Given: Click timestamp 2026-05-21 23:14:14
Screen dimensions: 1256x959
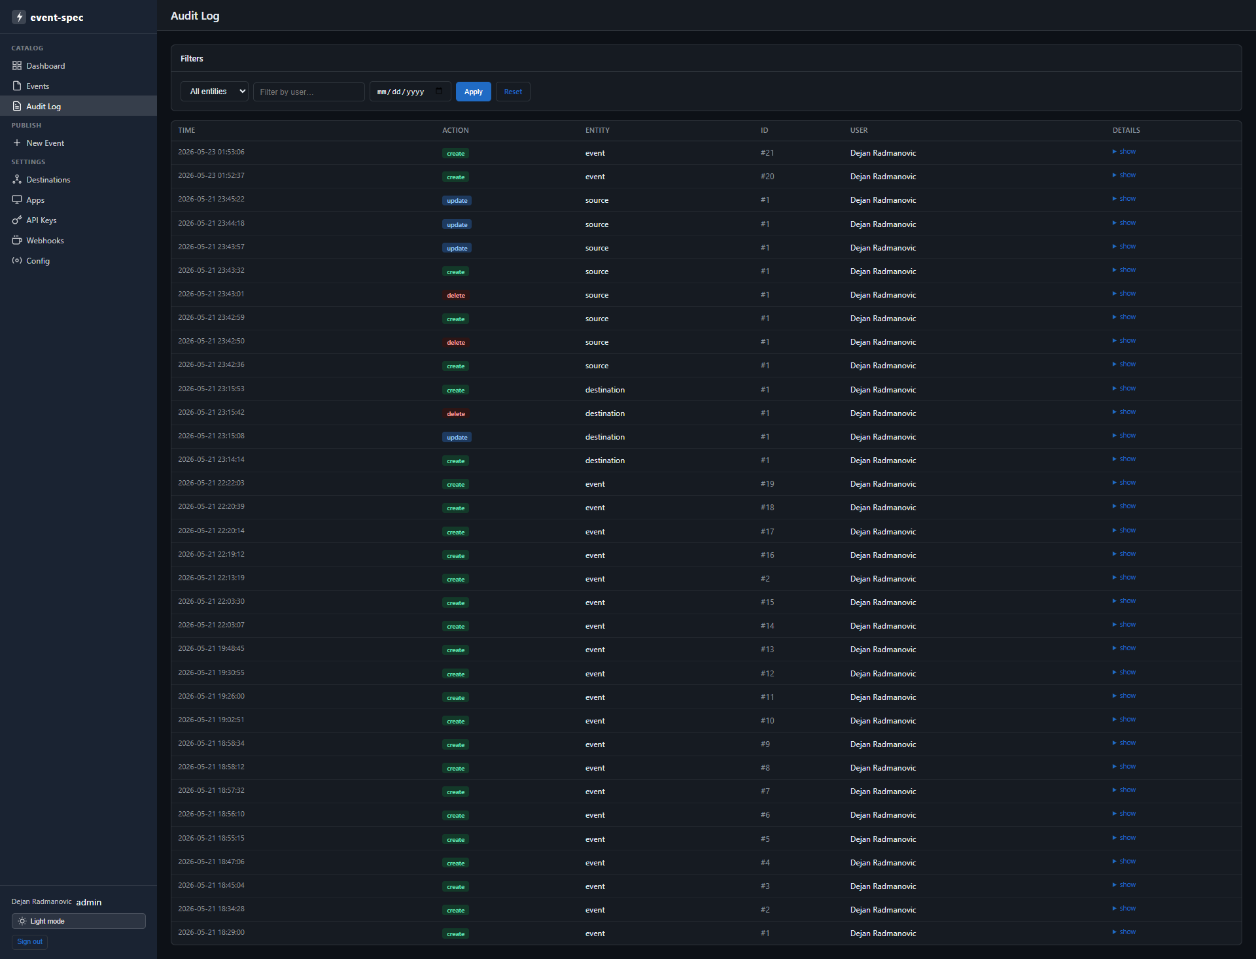Looking at the screenshot, I should coord(211,459).
